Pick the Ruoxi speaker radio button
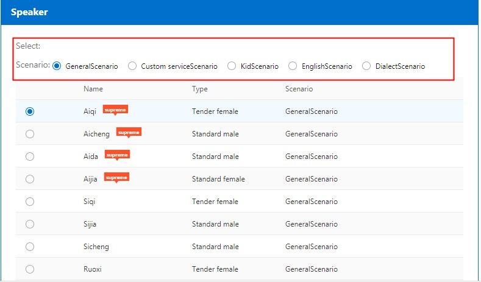This screenshot has height=282, width=481. (30, 269)
